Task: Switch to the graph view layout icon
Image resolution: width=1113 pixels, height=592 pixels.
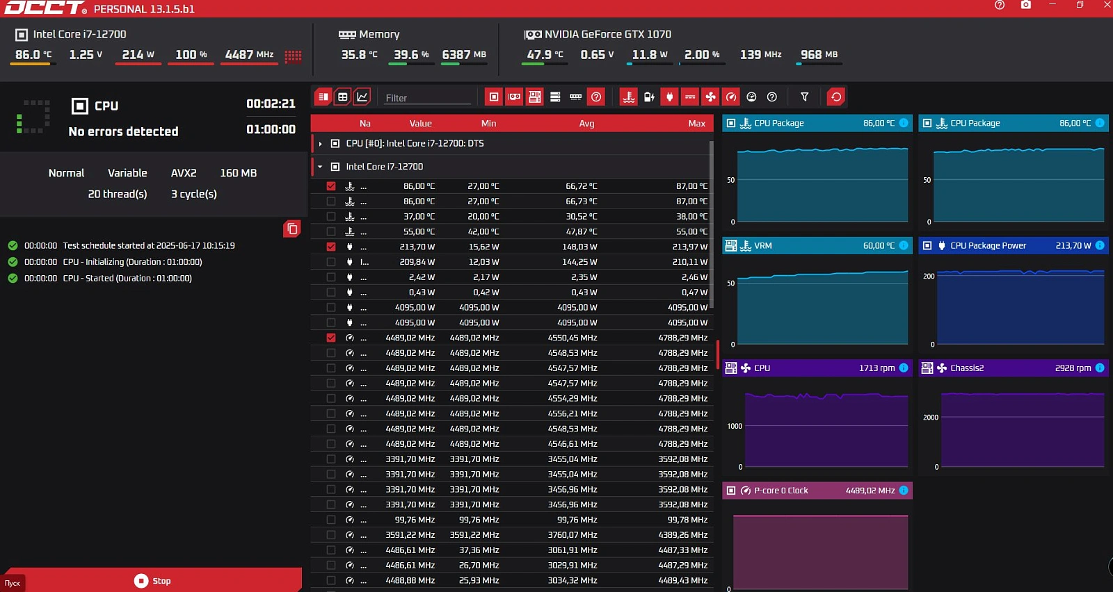Action: 362,97
